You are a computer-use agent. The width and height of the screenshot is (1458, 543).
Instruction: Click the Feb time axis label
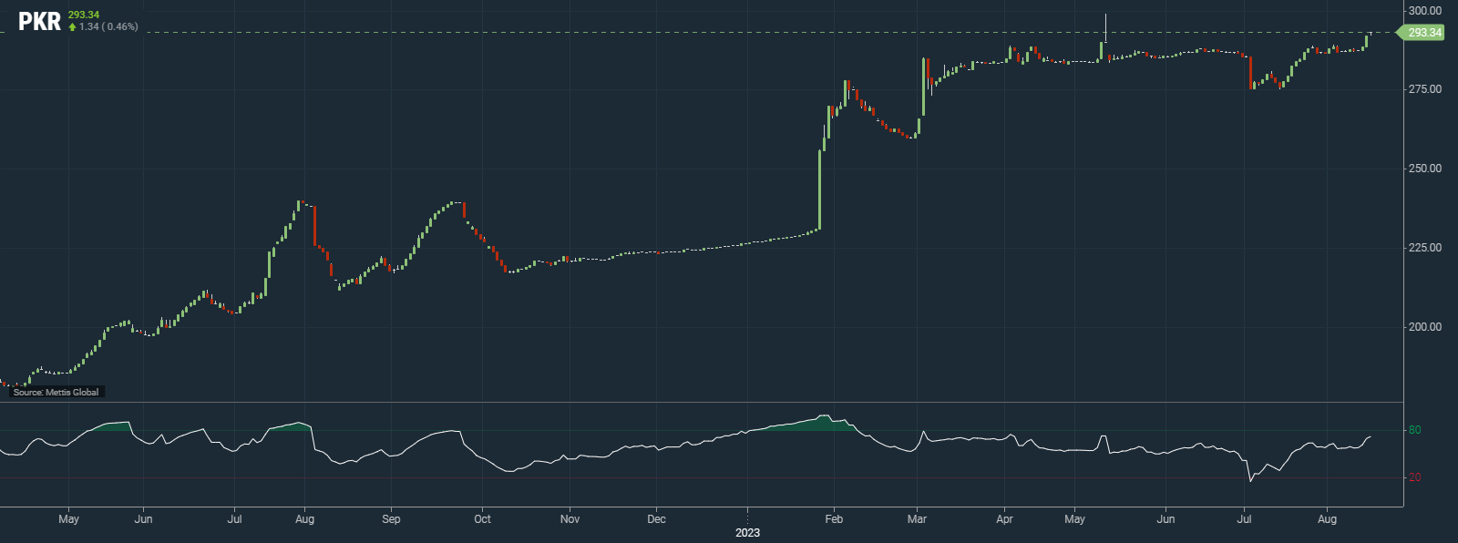834,519
